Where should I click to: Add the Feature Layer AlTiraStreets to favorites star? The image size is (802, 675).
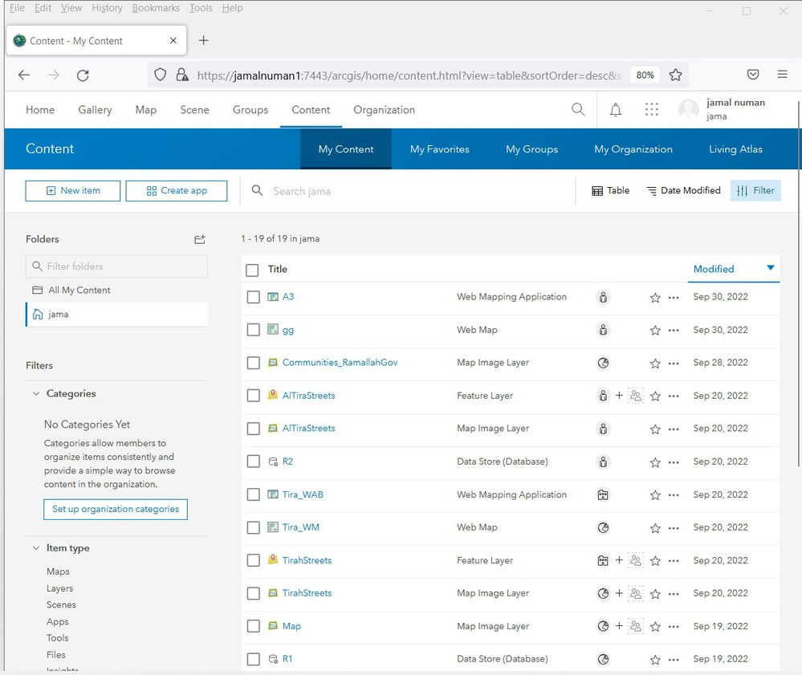click(x=655, y=396)
